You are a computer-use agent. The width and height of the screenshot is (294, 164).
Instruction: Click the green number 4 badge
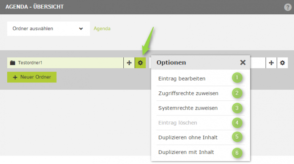(x=237, y=123)
